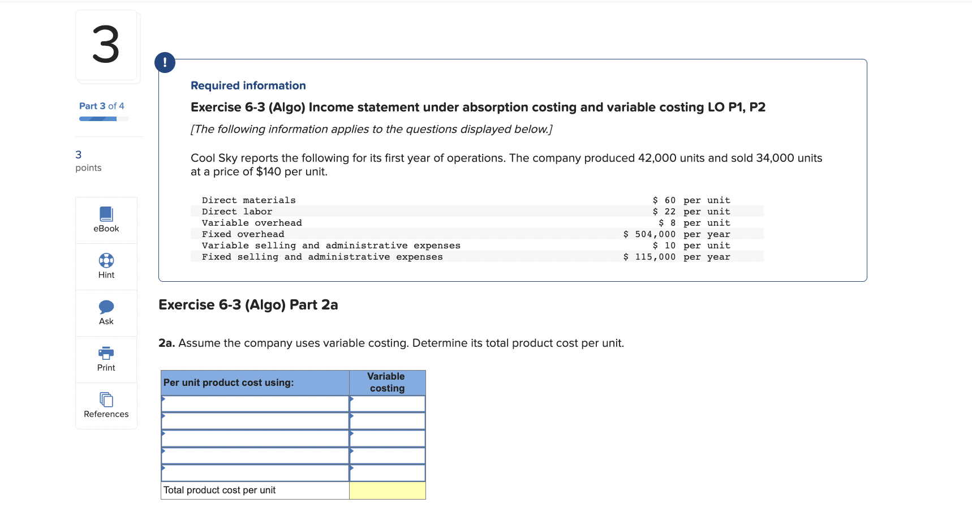972x516 pixels.
Task: Click the Required information heading
Action: point(248,85)
